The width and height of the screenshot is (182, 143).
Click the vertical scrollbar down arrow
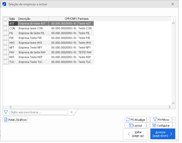pos(173,103)
